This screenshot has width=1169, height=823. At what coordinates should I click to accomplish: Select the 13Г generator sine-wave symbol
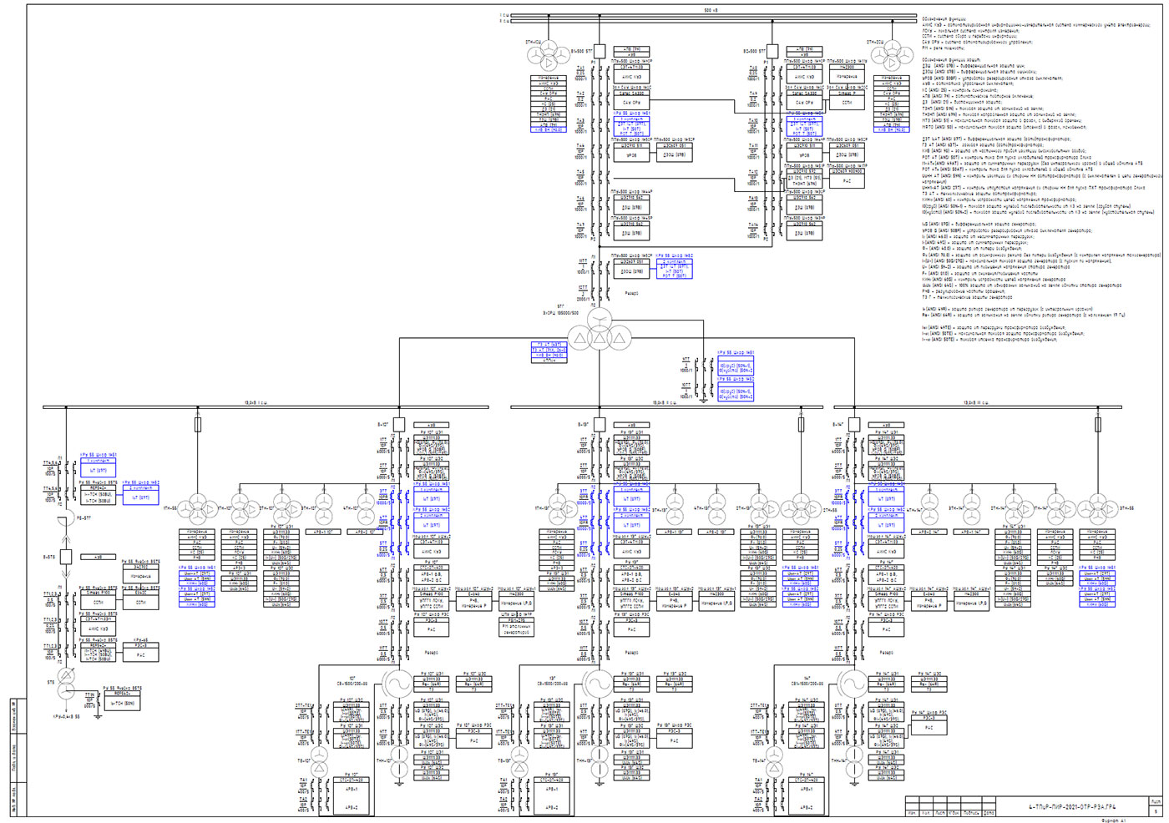[x=600, y=684]
